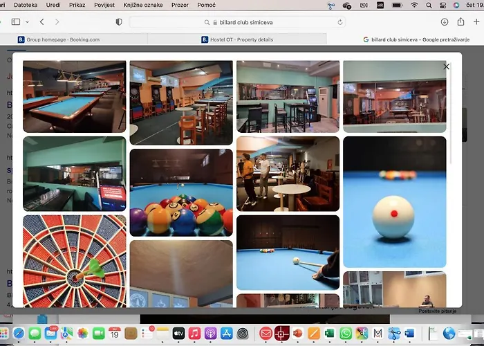The width and height of the screenshot is (484, 346).
Task: Open WhatsApp from the dock
Action: point(346,334)
